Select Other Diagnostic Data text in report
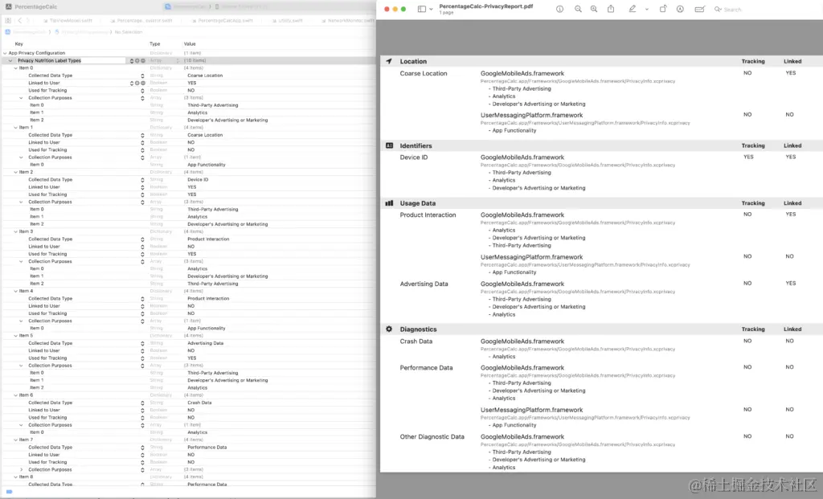Viewport: 823px width, 499px height. [x=432, y=436]
